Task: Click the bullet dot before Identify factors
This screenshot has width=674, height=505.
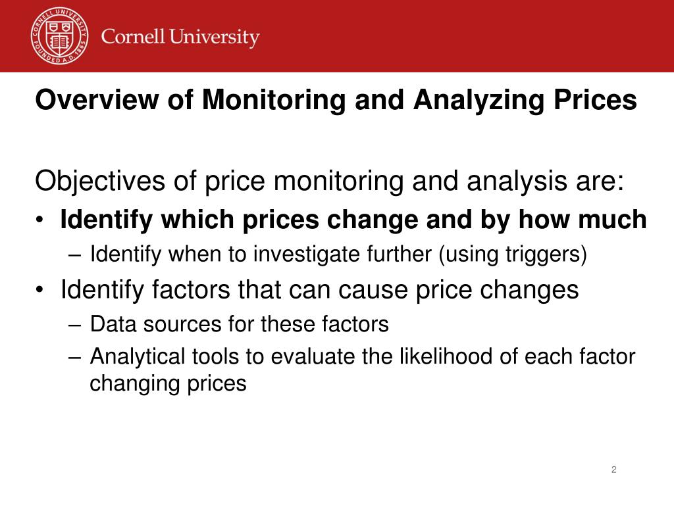Action: tap(39, 290)
